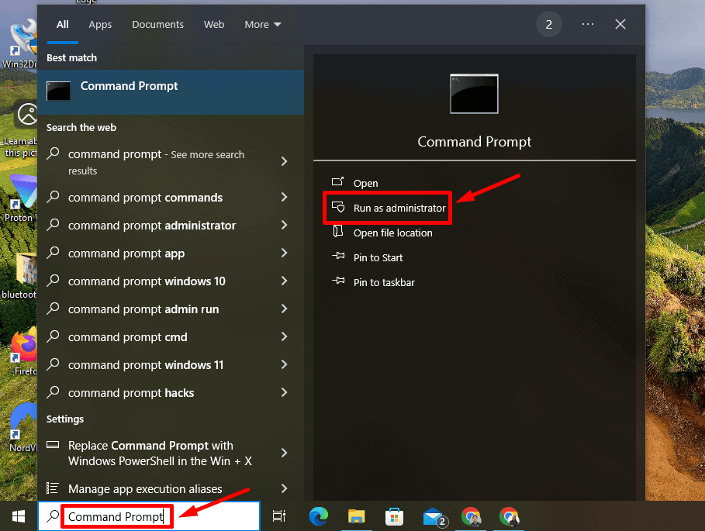Click the magnifier icon in the search box

point(53,515)
